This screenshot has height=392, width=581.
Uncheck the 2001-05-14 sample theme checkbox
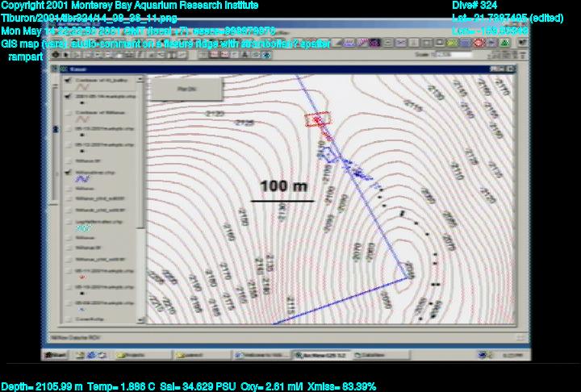point(66,96)
